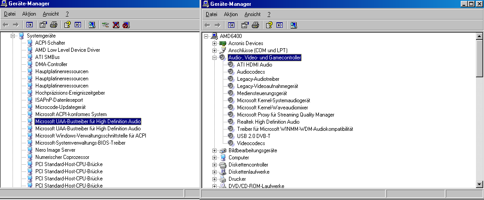Screen dimensions: 484x200
Task: Click yellow question-mark help icon in left window
Action: (x=67, y=25)
